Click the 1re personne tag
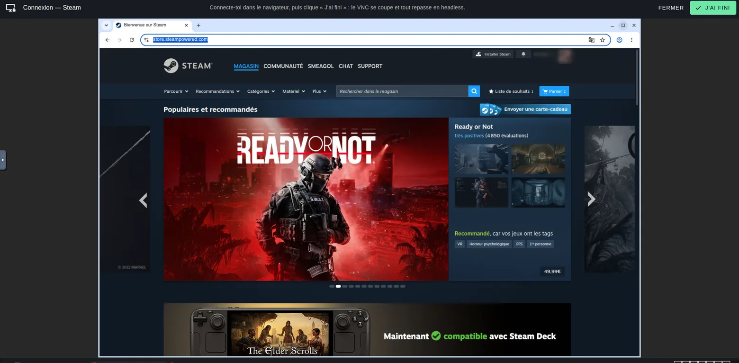Image resolution: width=739 pixels, height=363 pixels. [x=541, y=244]
